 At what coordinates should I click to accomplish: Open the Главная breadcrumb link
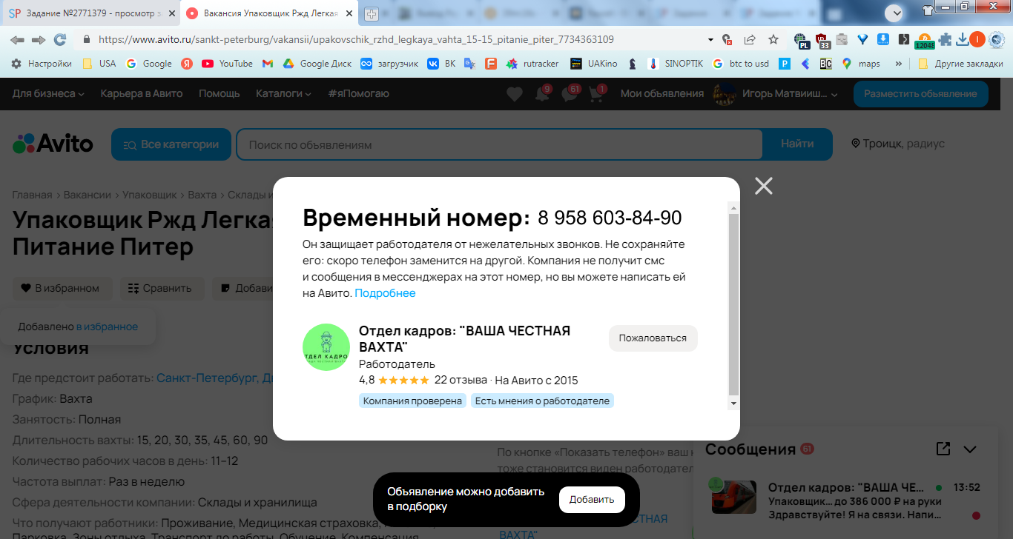32,195
